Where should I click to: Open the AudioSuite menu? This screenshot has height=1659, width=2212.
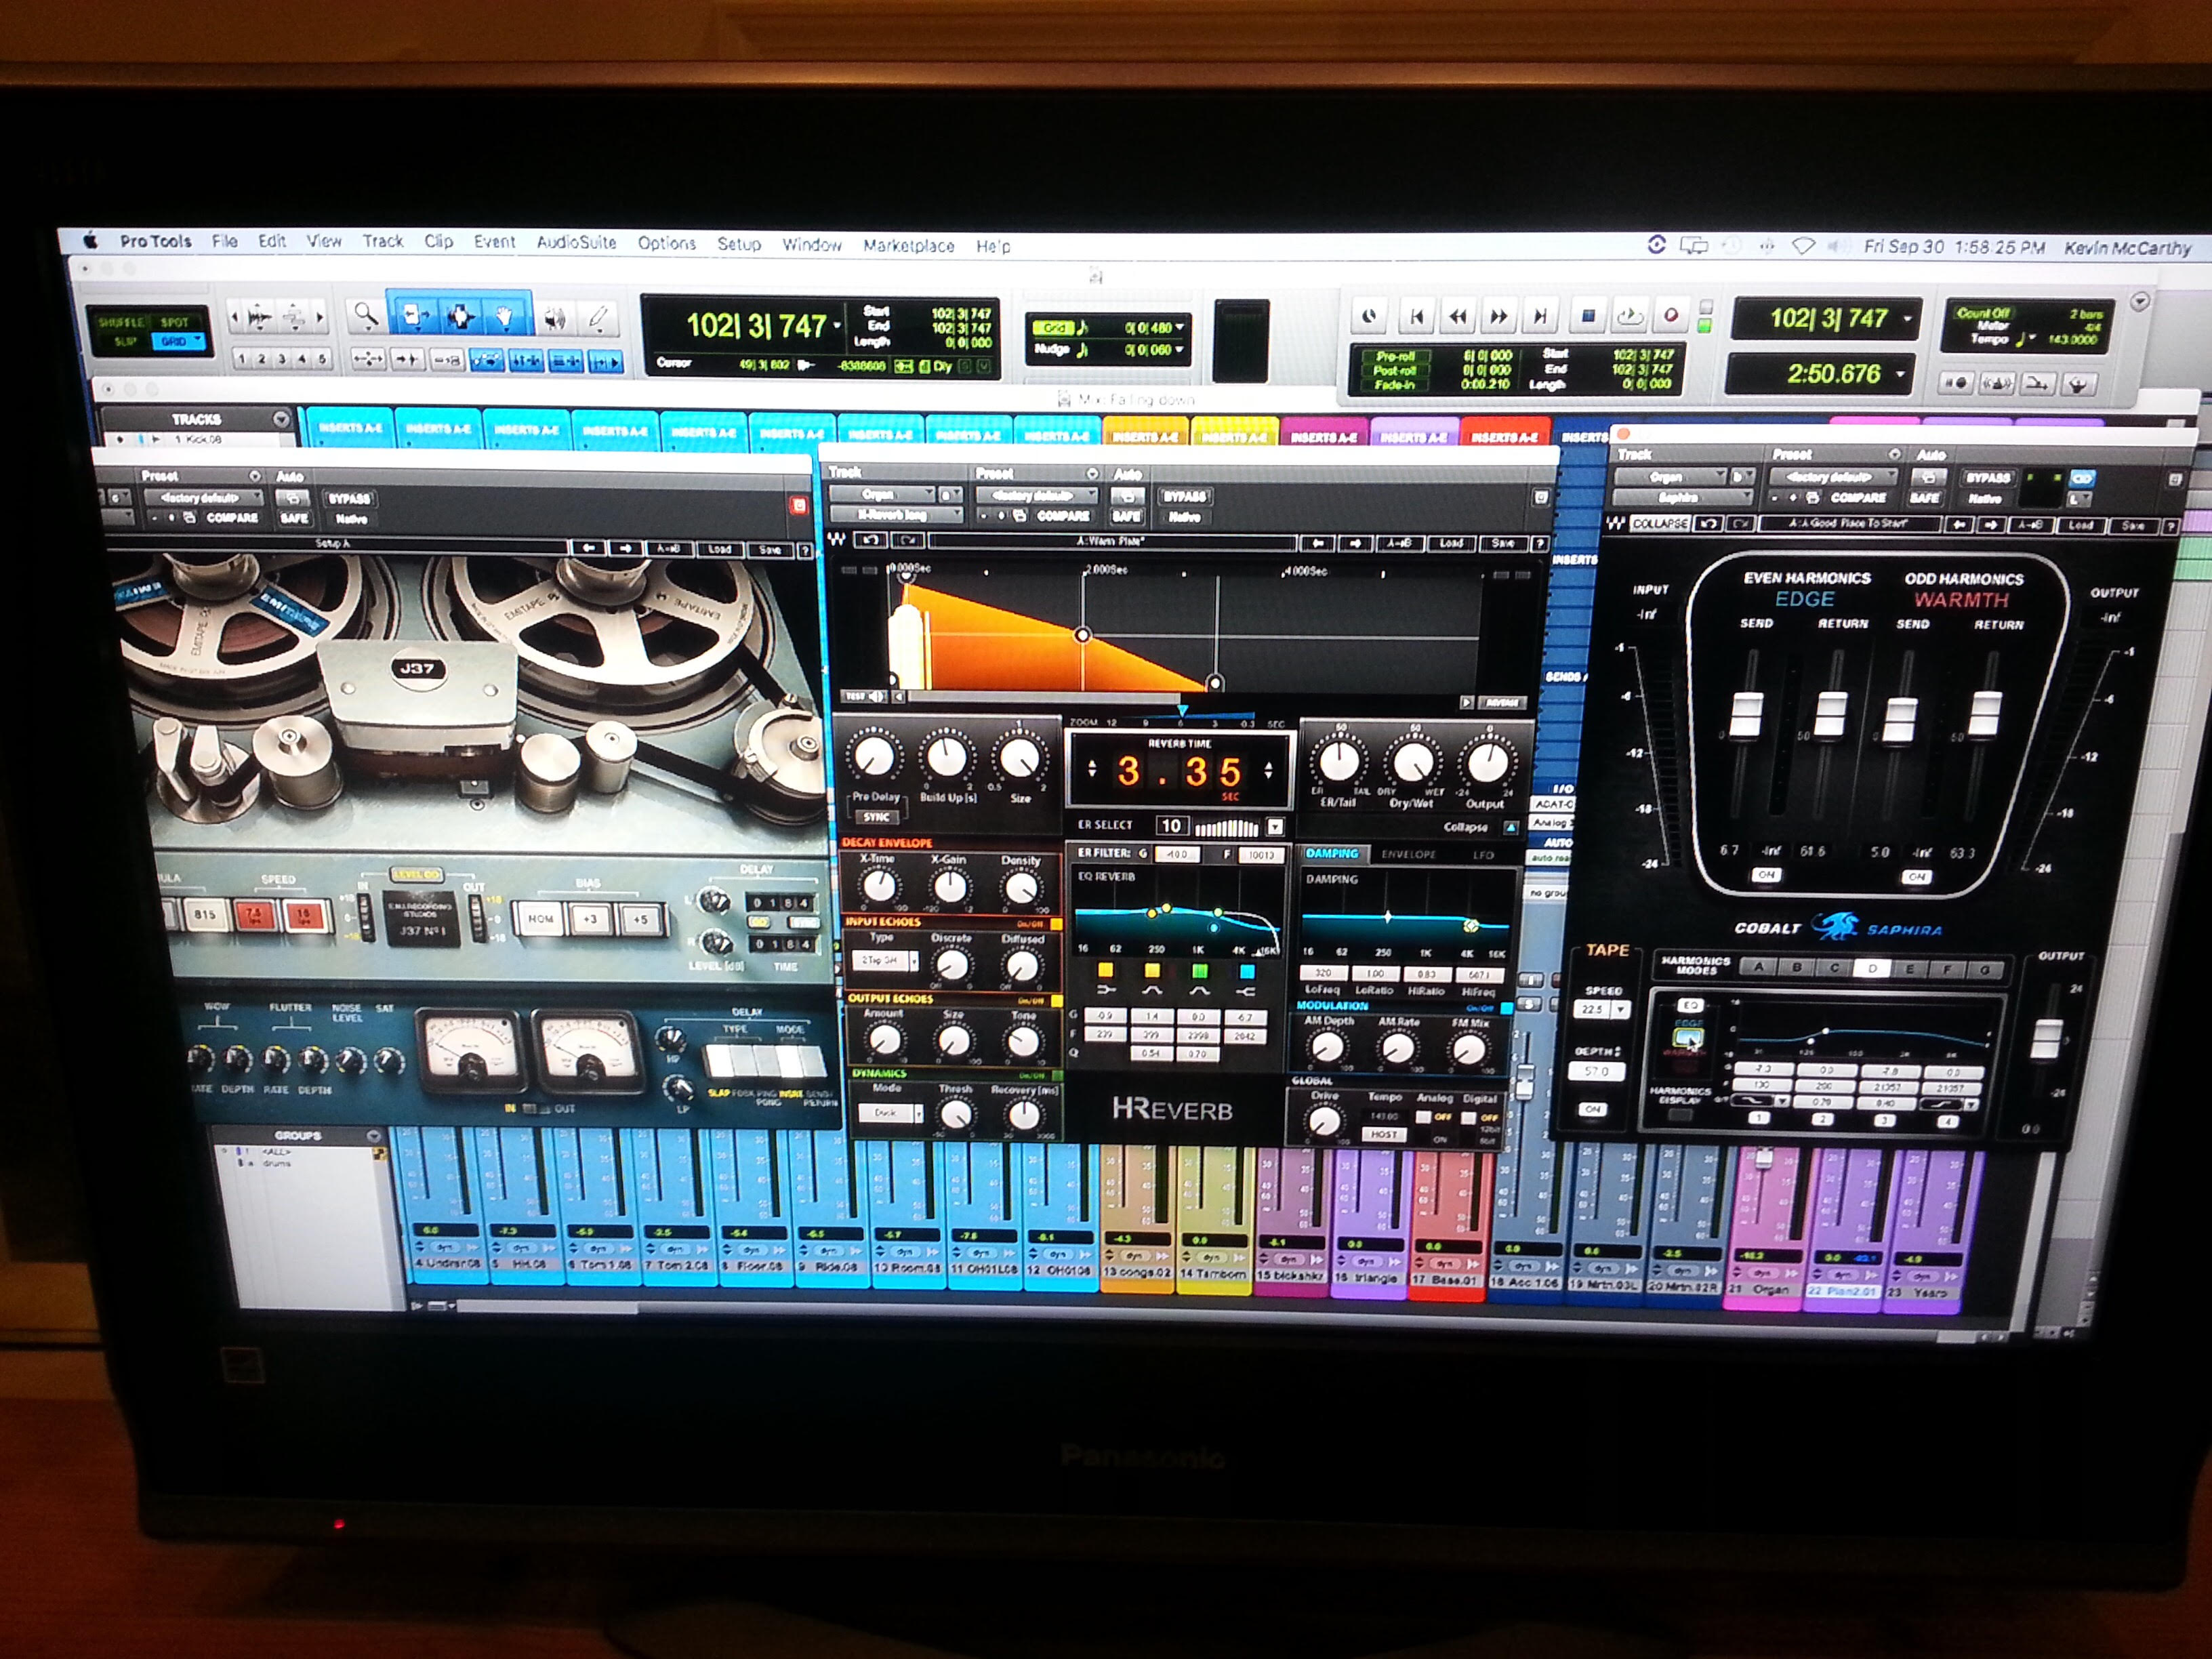click(576, 242)
